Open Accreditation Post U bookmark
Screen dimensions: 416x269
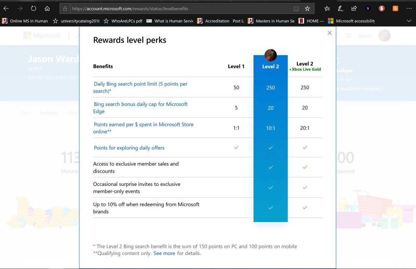click(x=220, y=21)
